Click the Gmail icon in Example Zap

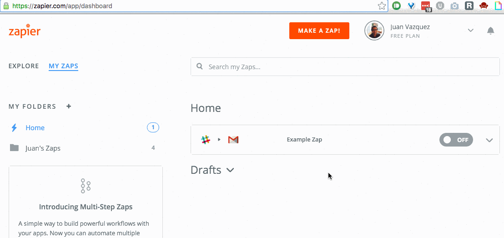coord(233,140)
